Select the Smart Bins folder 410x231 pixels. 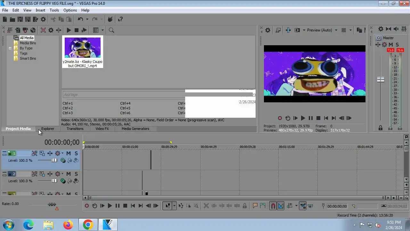28,58
